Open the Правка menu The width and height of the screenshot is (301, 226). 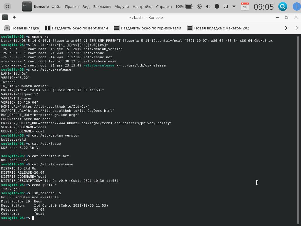72,6
